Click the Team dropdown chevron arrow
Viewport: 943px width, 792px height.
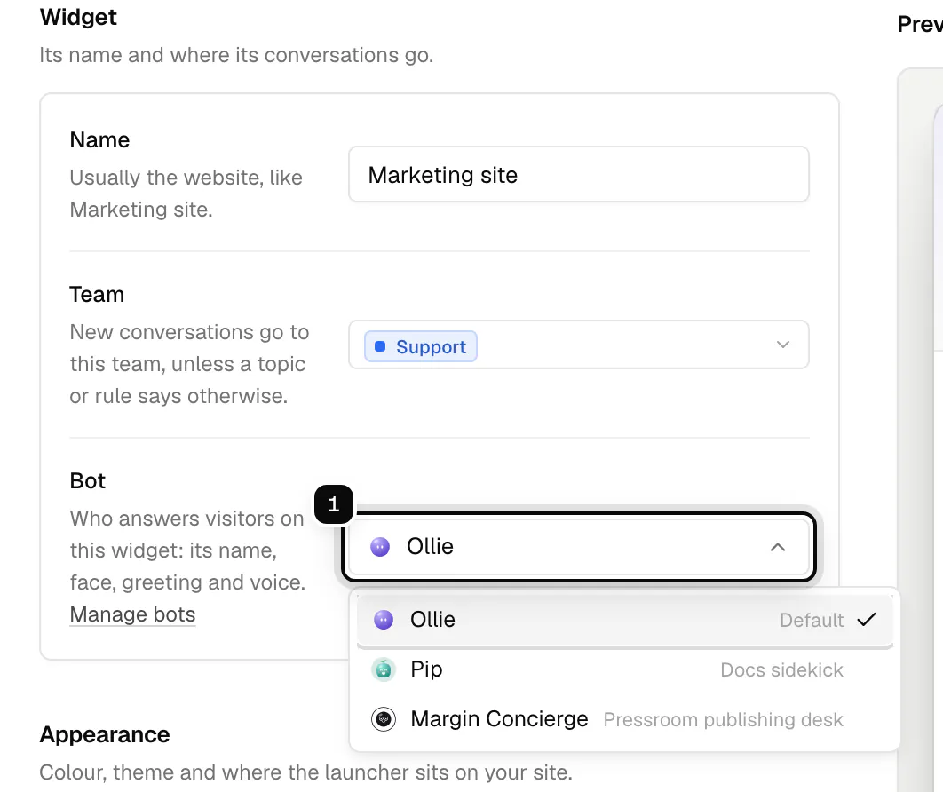pyautogui.click(x=782, y=345)
